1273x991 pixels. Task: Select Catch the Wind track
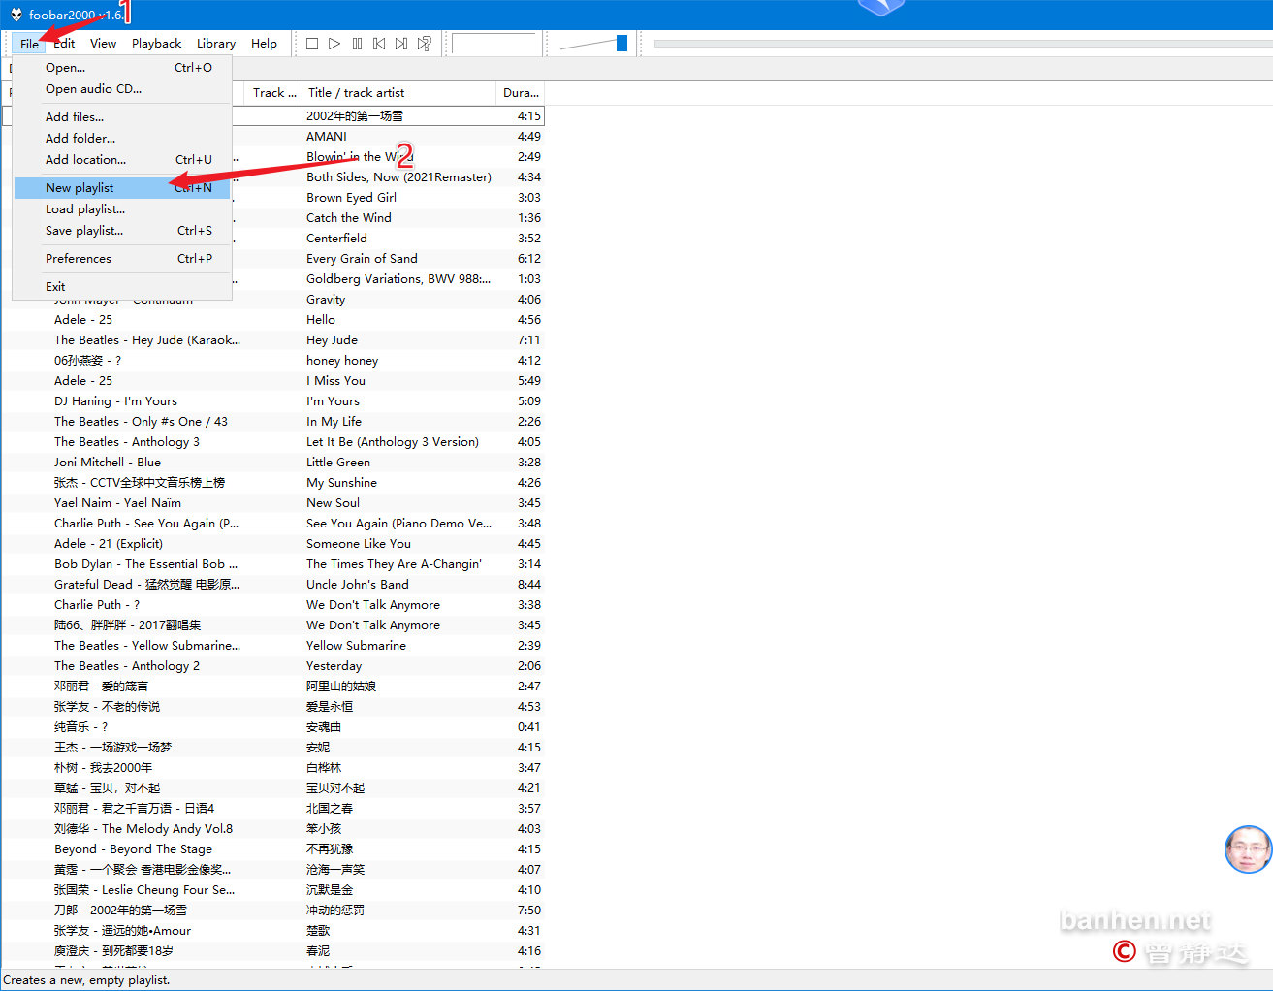tap(349, 218)
